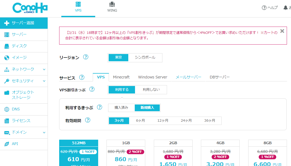The width and height of the screenshot is (291, 166).
Task: Open the API sidebar link
Action: click(x=24, y=144)
